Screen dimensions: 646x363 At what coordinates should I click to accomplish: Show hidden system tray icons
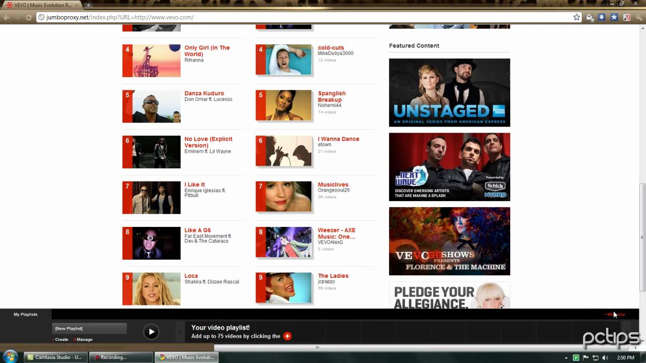567,357
